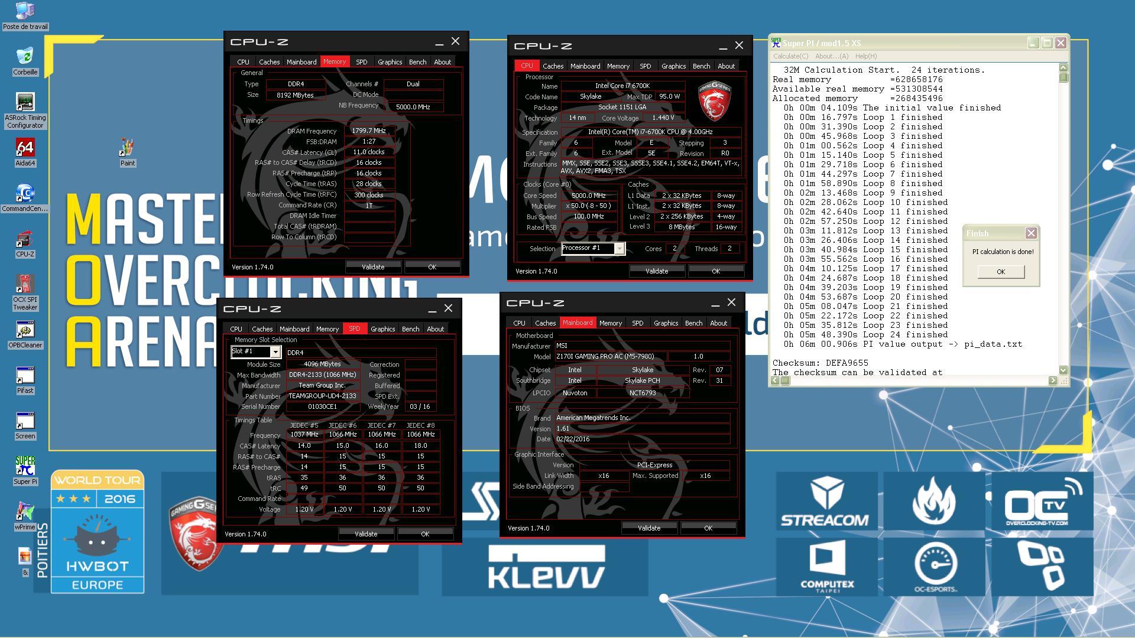1135x638 pixels.
Task: Close the Mainboard CPU-Z window
Action: pyautogui.click(x=731, y=302)
